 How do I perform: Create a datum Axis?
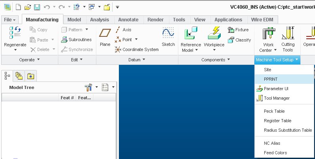point(123,30)
